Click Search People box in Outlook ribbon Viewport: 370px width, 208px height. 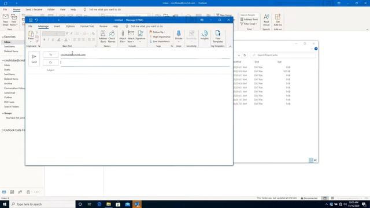tap(249, 15)
